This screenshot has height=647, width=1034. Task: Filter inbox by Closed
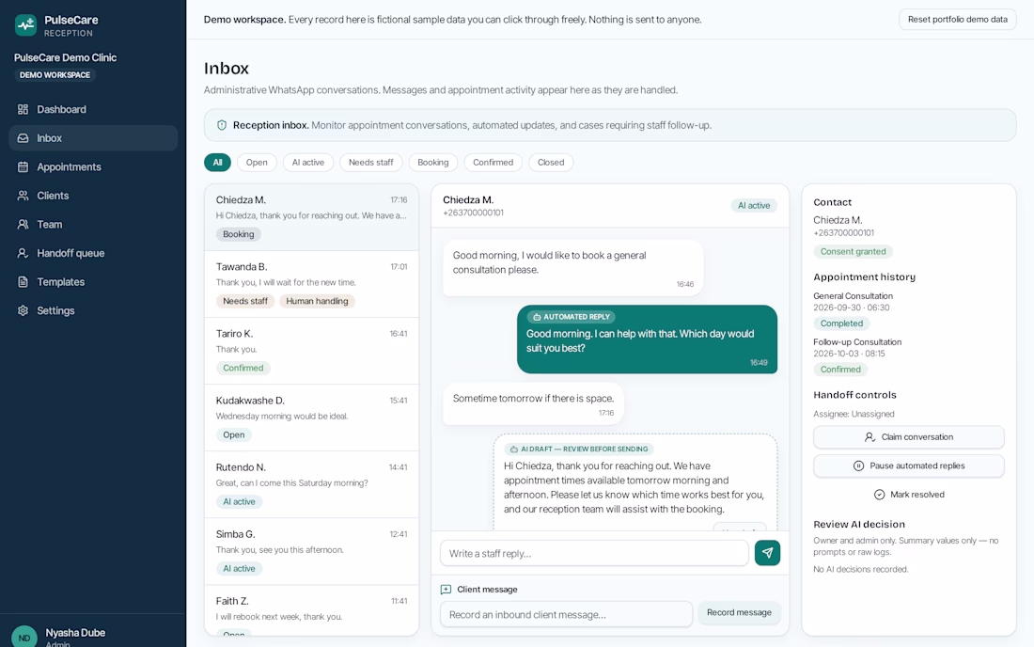(551, 163)
